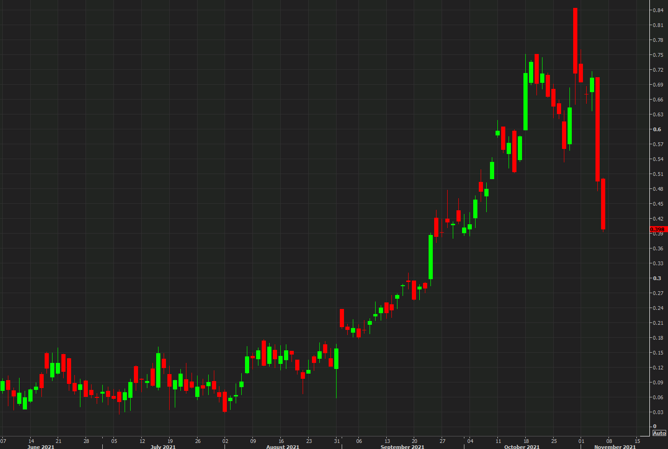This screenshot has height=449, width=668.
Task: Click date label 25 on time axis
Action: pyautogui.click(x=554, y=441)
